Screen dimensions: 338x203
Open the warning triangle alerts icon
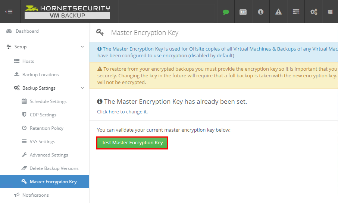[x=278, y=12]
